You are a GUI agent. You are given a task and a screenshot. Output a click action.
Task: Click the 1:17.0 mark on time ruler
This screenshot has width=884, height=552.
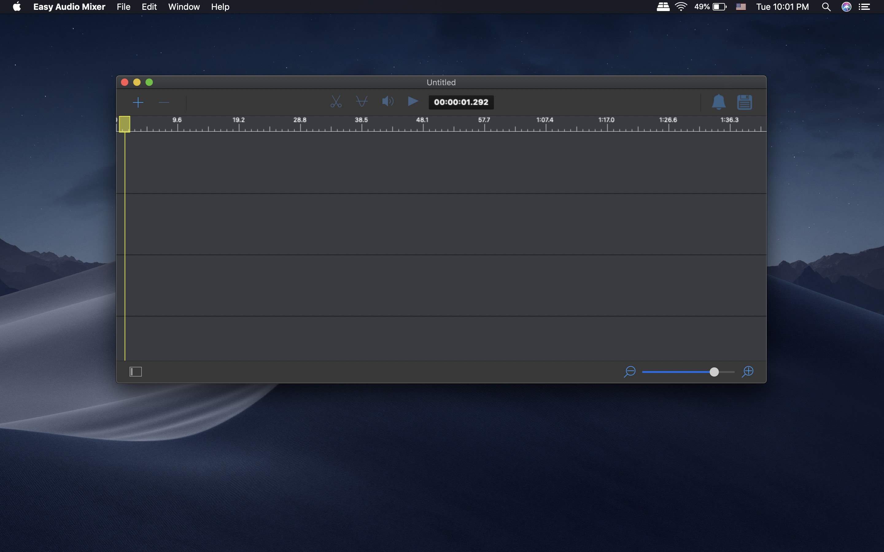click(607, 120)
